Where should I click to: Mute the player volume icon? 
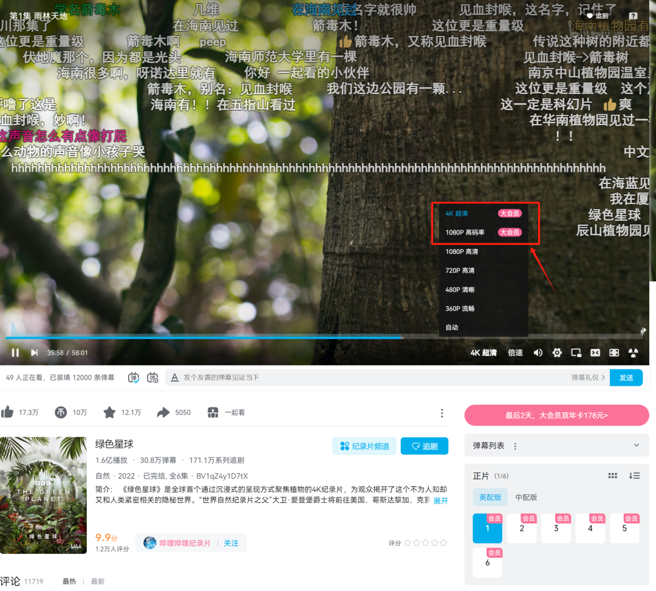(x=538, y=352)
